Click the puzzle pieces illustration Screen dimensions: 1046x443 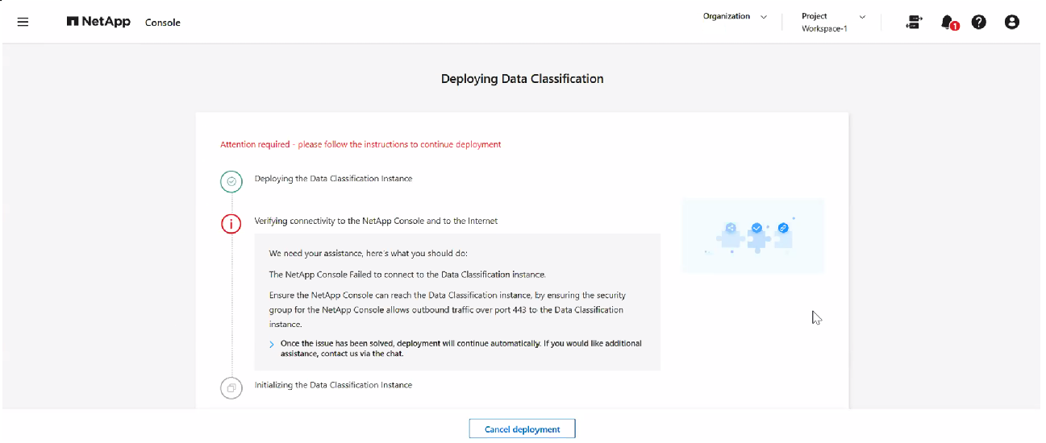pos(752,235)
